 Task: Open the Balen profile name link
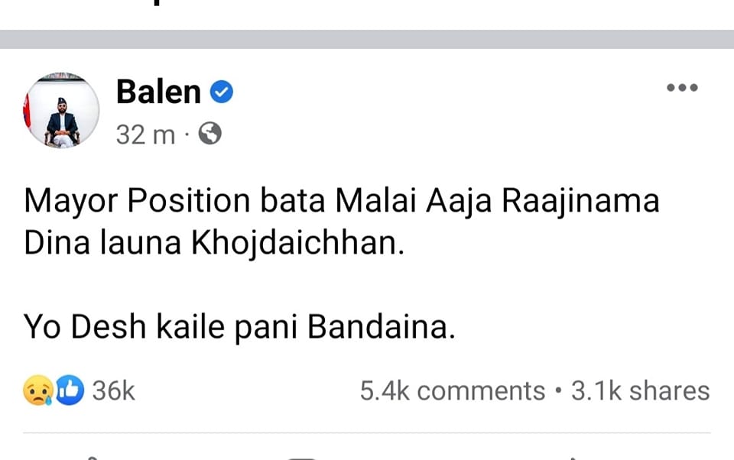click(158, 92)
